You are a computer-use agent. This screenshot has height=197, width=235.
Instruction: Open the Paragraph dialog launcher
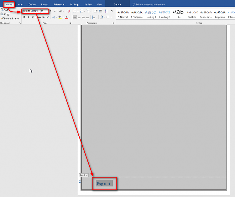[113, 23]
